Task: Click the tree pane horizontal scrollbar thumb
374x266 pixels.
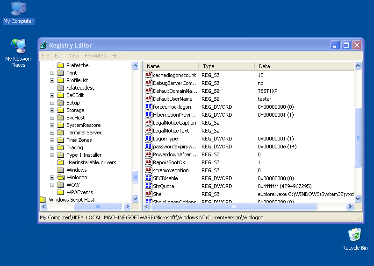Action: (98, 206)
